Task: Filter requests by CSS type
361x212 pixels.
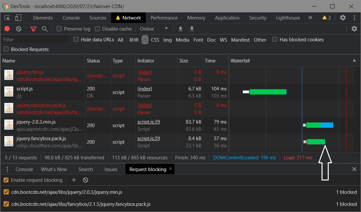Action: 155,40
